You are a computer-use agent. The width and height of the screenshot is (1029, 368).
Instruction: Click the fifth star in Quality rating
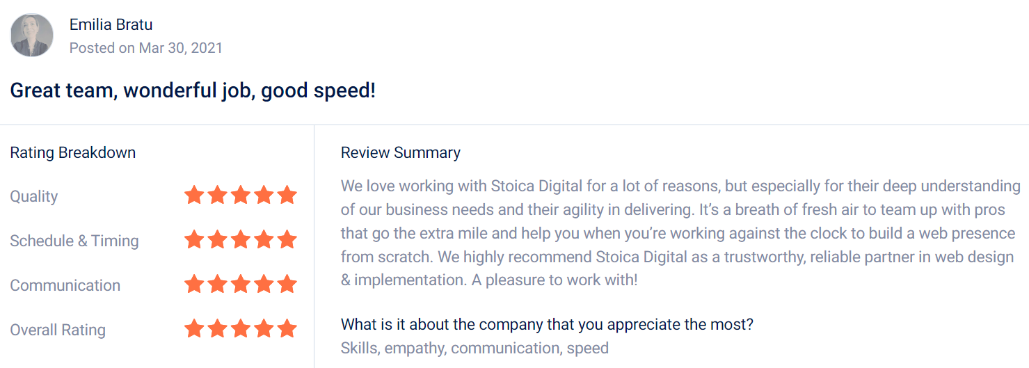click(287, 195)
